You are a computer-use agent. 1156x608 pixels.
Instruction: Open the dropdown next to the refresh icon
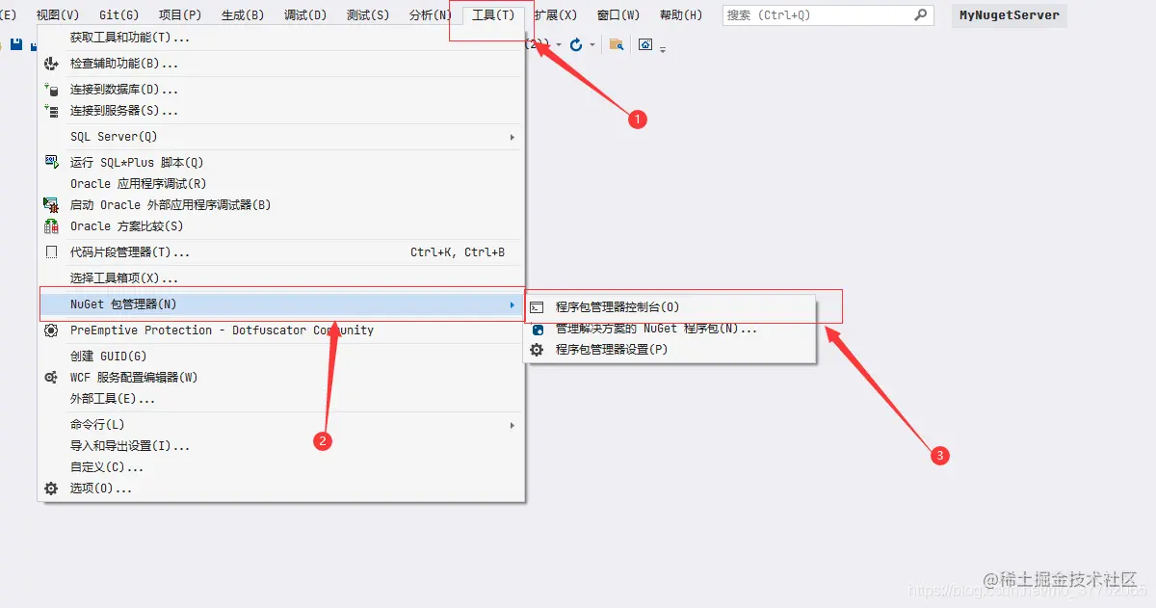click(592, 44)
